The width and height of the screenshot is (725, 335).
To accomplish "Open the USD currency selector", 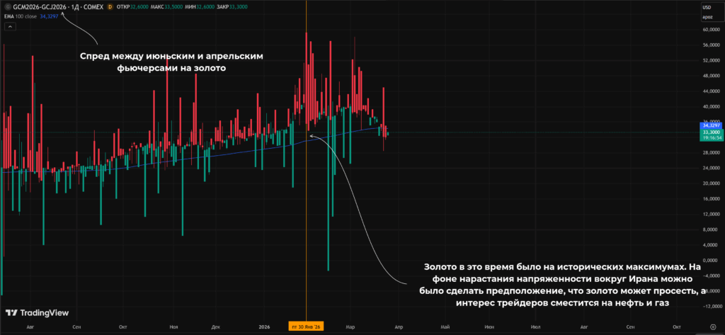I will (x=707, y=7).
